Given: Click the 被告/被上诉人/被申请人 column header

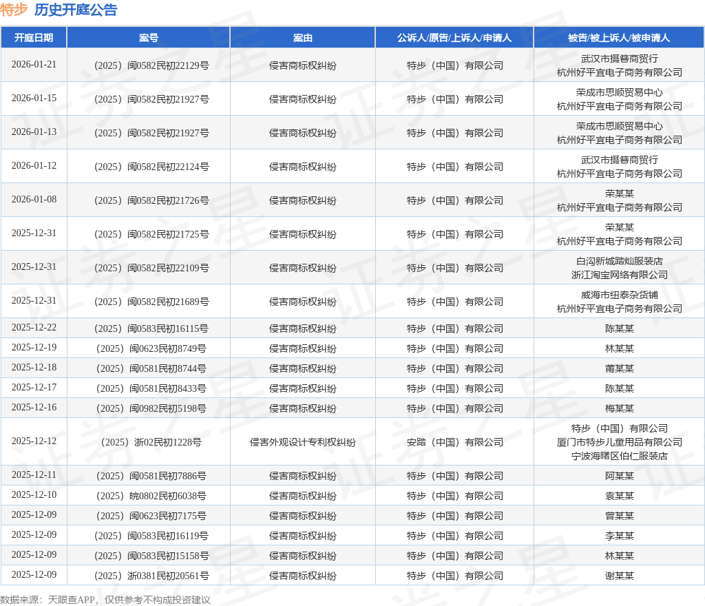Looking at the screenshot, I should [x=619, y=38].
